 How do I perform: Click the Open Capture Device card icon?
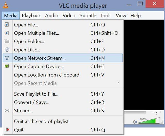click(7, 66)
